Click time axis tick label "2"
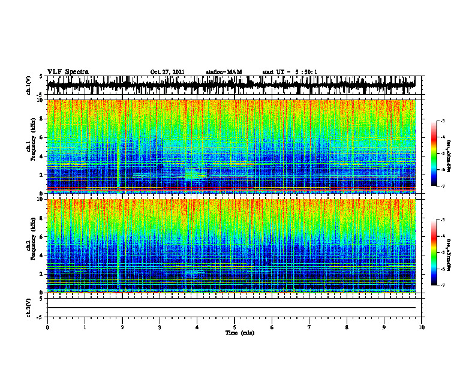The height and width of the screenshot is (367, 475). 122,327
